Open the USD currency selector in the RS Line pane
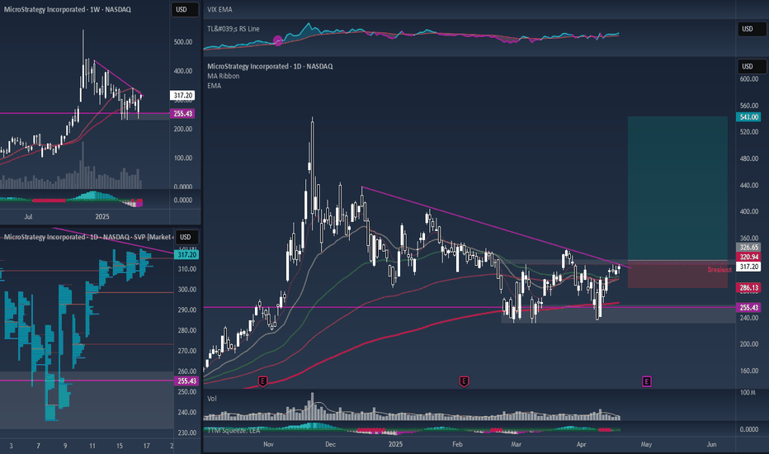The width and height of the screenshot is (769, 454). (752, 29)
